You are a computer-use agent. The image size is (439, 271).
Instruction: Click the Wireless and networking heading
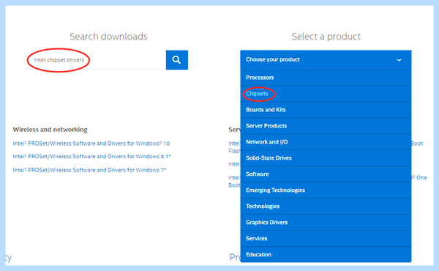50,130
